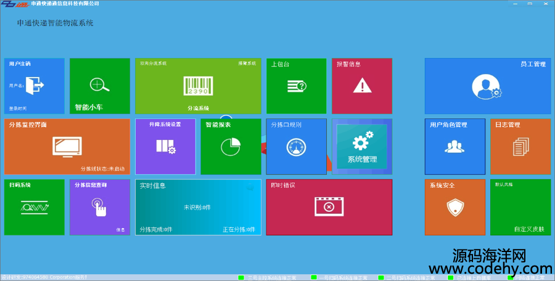Open the 日志管理 documents tile
This screenshot has height=281, width=555.
point(520,147)
